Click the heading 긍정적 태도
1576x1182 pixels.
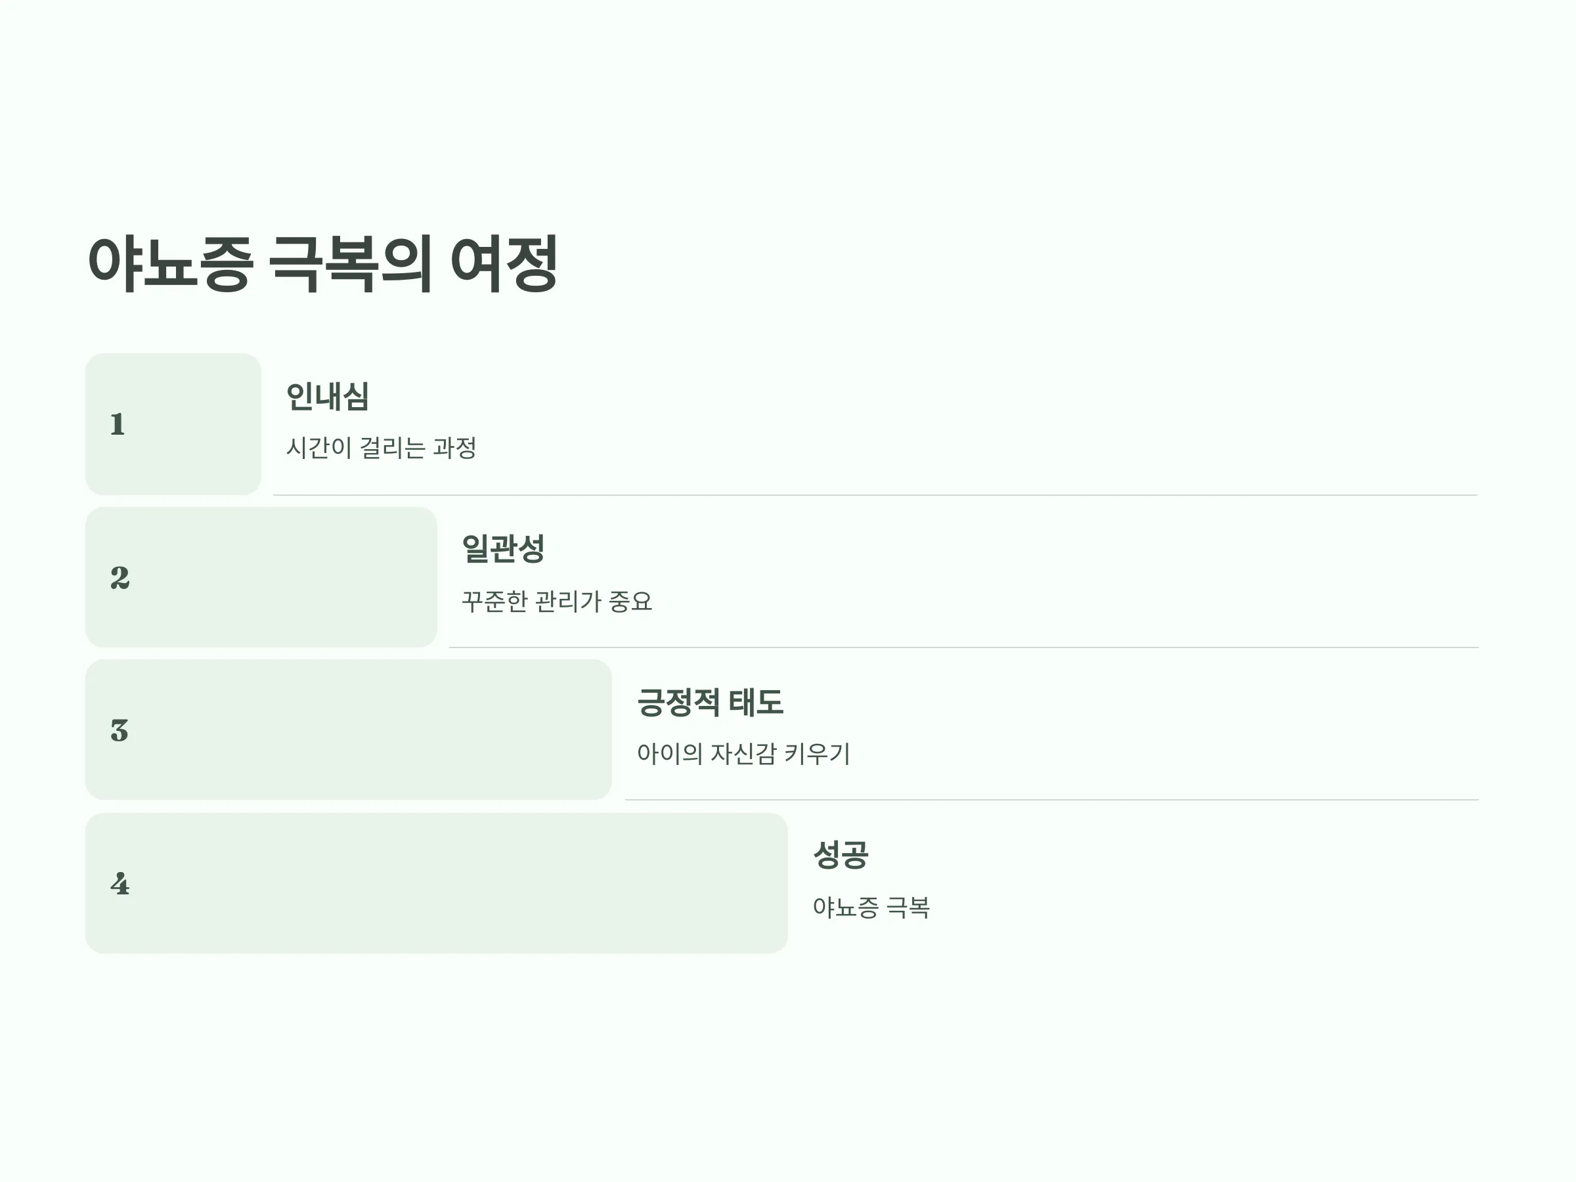pos(711,702)
